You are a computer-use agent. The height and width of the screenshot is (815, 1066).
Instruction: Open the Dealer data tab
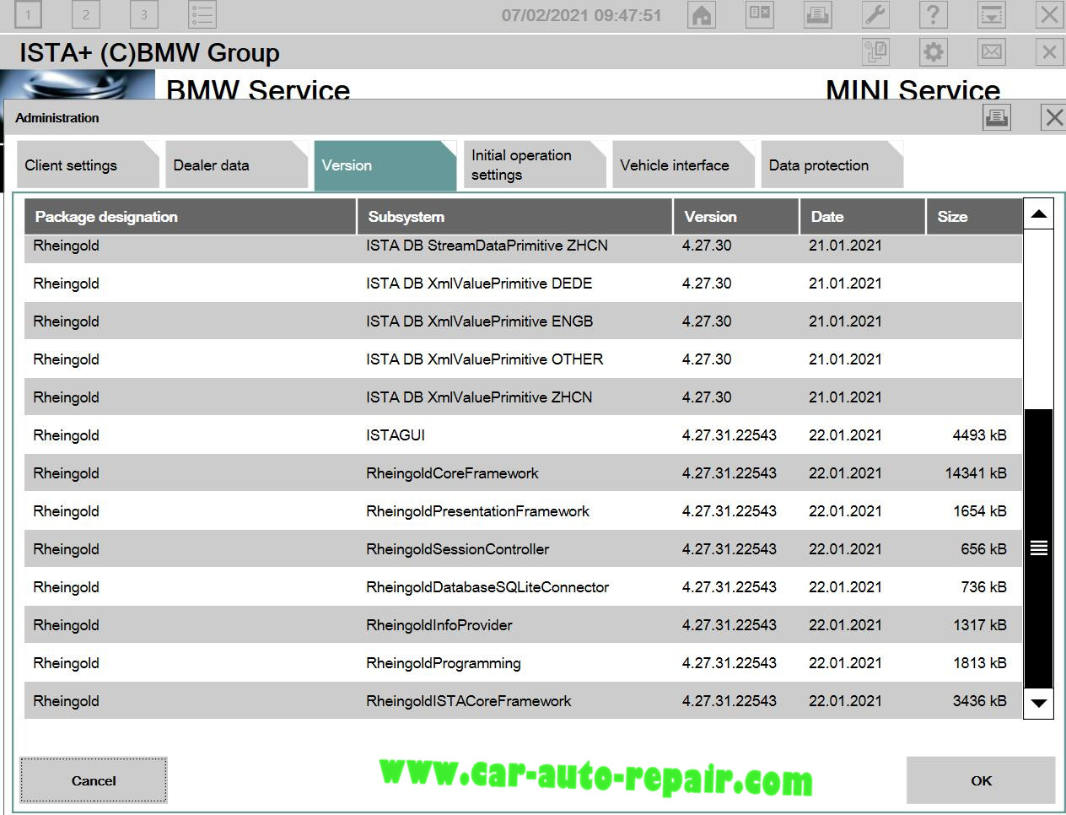(x=237, y=165)
